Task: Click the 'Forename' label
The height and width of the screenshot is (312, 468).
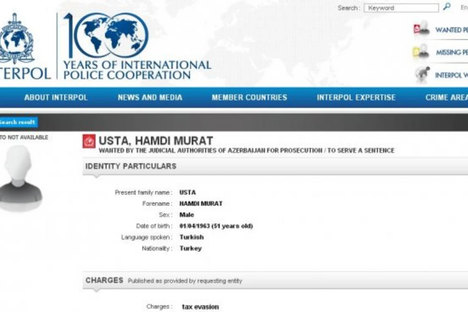Action: [x=157, y=204]
